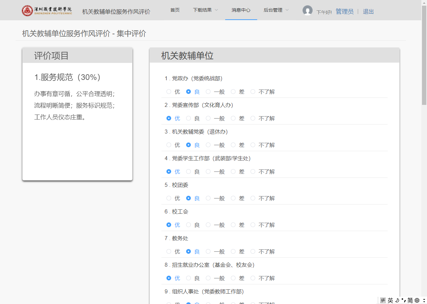Select 良 for 校工会
This screenshot has height=304, width=427.
click(188, 225)
